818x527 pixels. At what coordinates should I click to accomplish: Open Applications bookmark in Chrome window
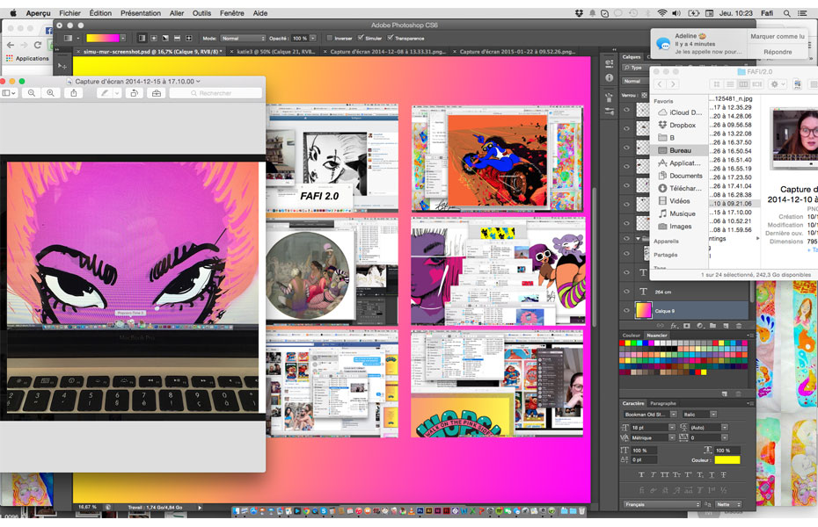point(27,58)
